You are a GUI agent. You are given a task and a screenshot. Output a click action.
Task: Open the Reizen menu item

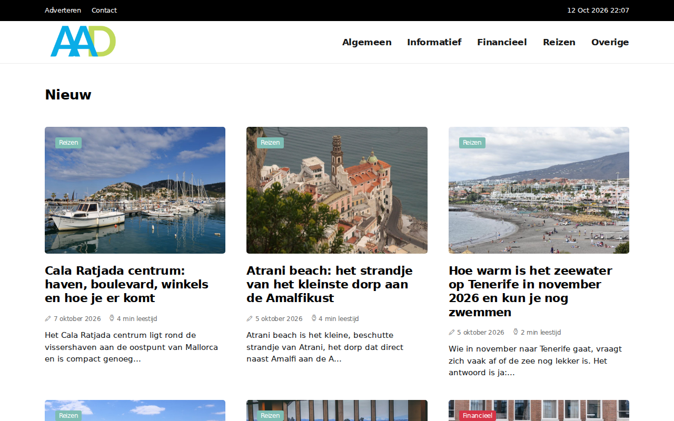[559, 42]
